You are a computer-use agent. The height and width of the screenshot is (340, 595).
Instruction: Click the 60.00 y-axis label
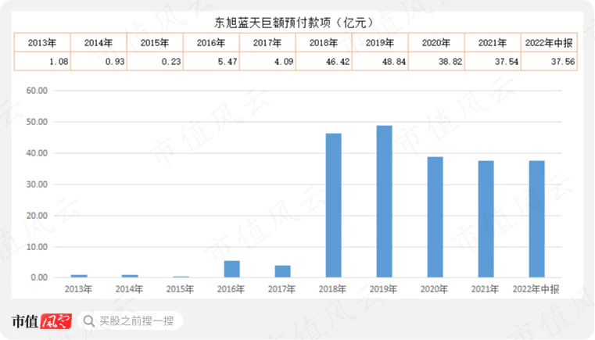(37, 91)
